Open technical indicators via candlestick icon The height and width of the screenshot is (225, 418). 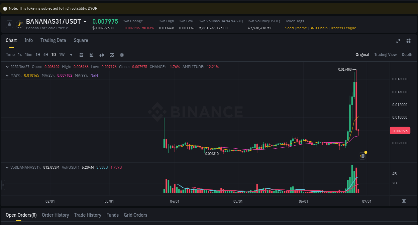101,55
